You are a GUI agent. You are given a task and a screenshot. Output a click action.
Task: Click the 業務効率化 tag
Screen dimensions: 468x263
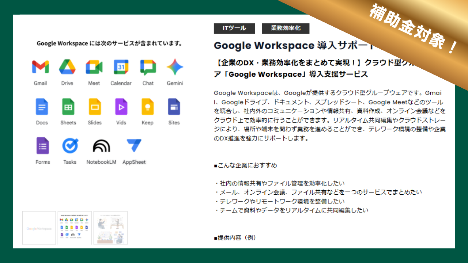coord(286,28)
